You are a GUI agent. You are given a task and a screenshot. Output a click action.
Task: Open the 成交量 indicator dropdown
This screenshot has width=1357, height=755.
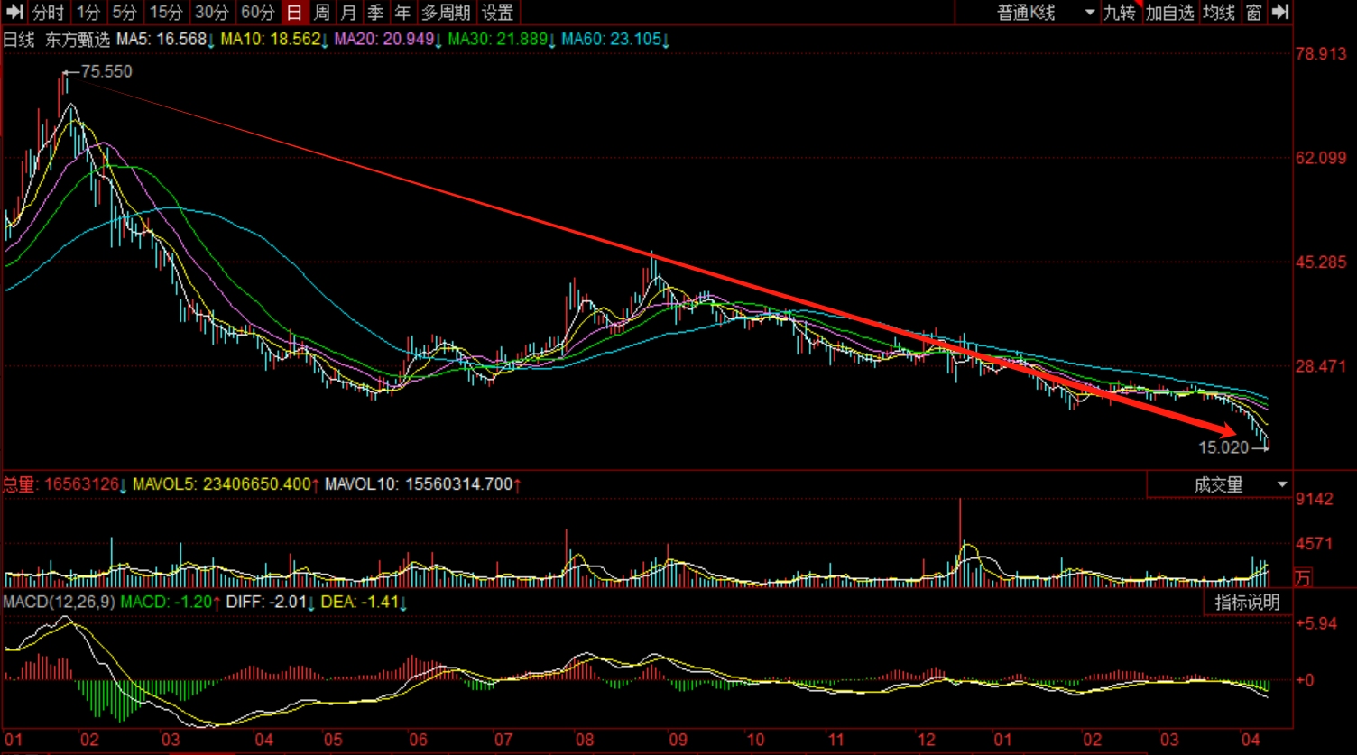tap(1219, 485)
